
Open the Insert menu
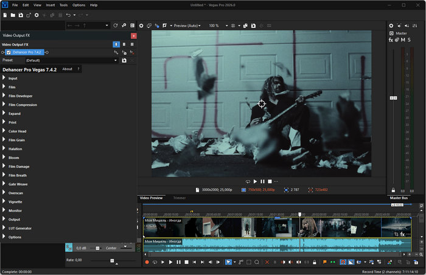(x=51, y=5)
